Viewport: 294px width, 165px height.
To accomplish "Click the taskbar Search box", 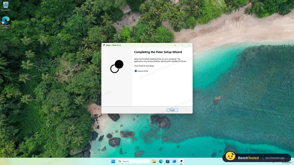I will [133, 161].
